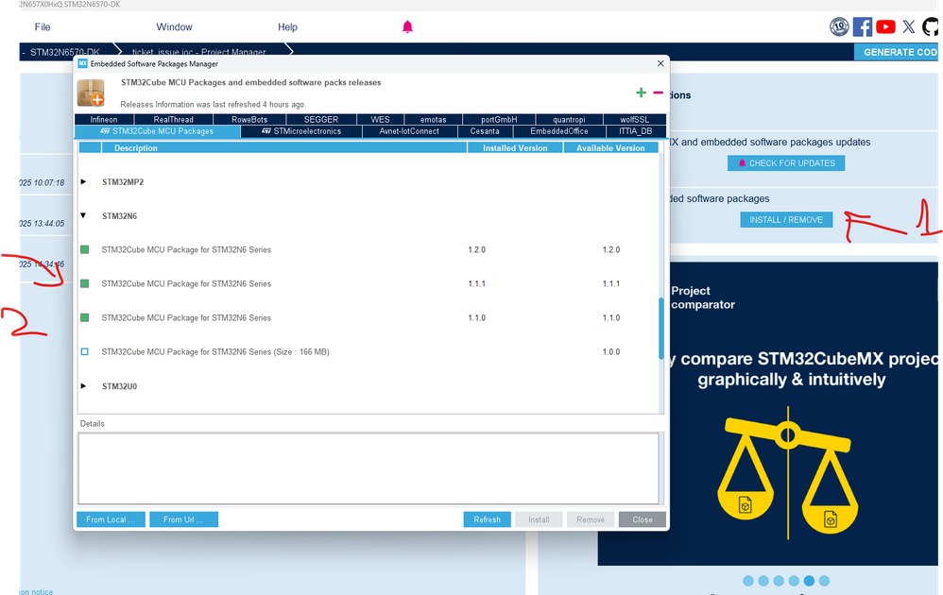This screenshot has height=595, width=943.
Task: Expand the STM32MP2 tree node
Action: [x=83, y=181]
